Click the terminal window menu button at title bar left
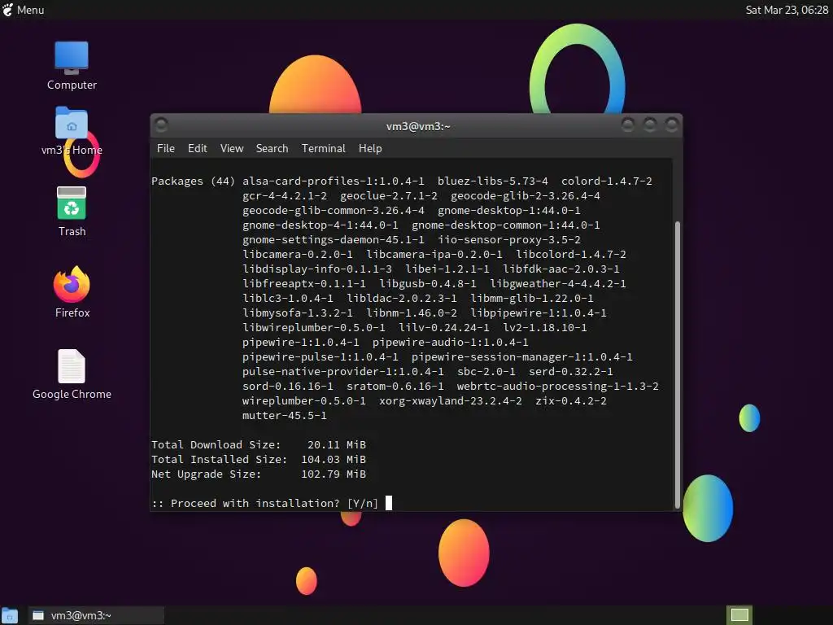 (x=161, y=125)
